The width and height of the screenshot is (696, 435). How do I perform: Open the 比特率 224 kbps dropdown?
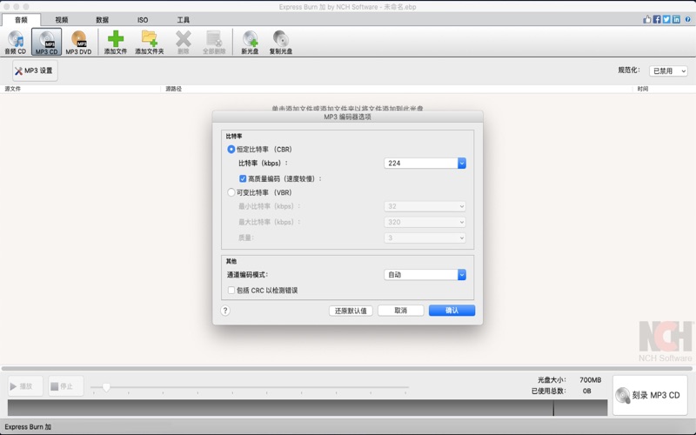[425, 164]
